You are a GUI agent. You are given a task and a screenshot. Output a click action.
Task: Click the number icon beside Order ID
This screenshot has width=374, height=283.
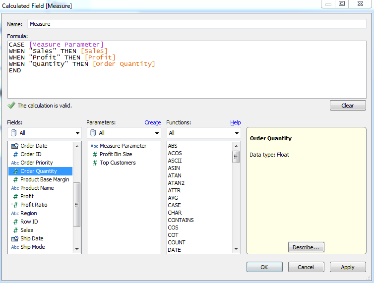(15, 154)
